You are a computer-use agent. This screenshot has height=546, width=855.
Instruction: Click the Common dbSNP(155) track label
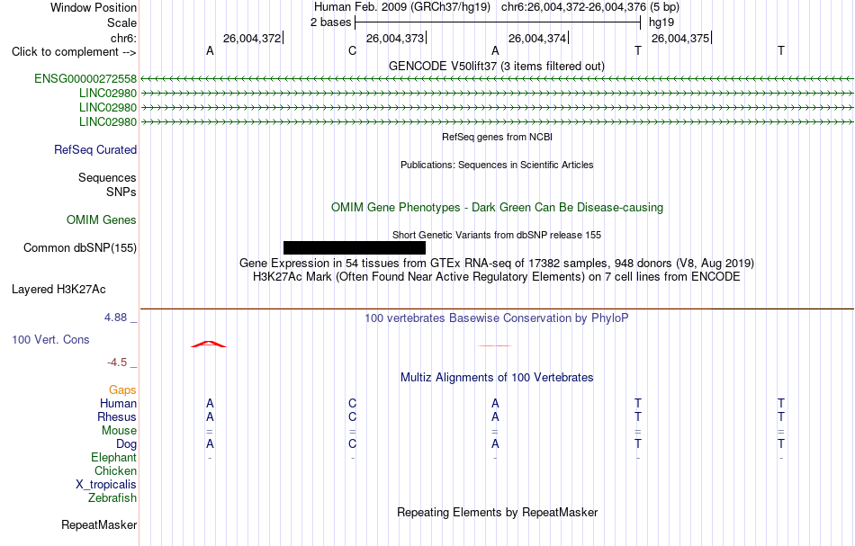click(x=79, y=248)
